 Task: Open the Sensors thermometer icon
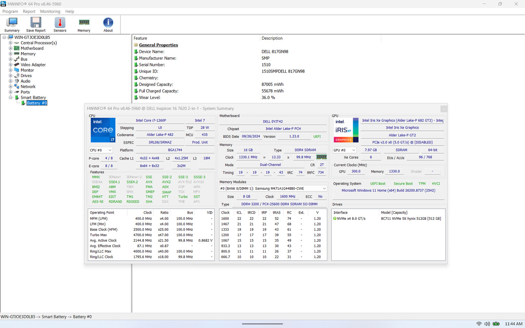coord(60,23)
